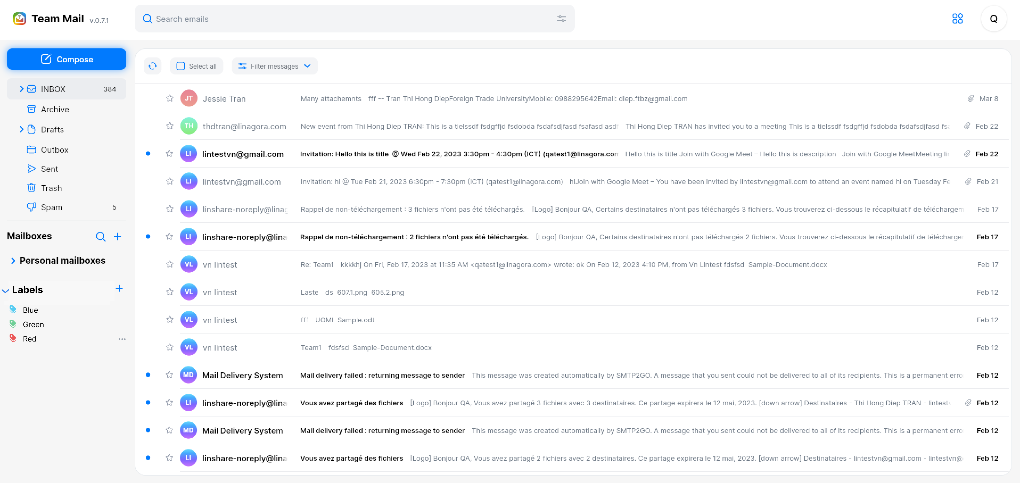This screenshot has height=483, width=1020.
Task: Open the search filter options icon
Action: point(561,19)
